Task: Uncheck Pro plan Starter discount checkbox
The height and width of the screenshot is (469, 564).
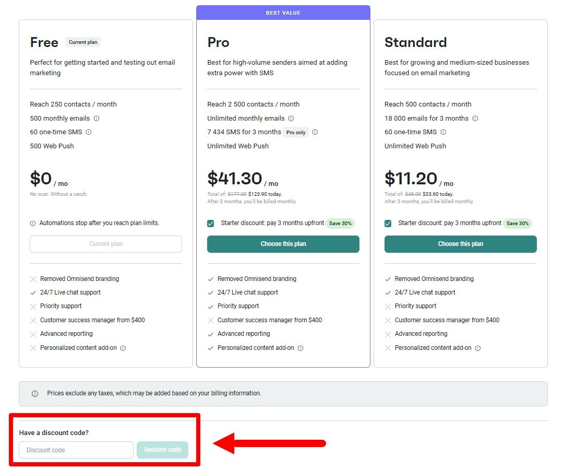Action: tap(211, 224)
